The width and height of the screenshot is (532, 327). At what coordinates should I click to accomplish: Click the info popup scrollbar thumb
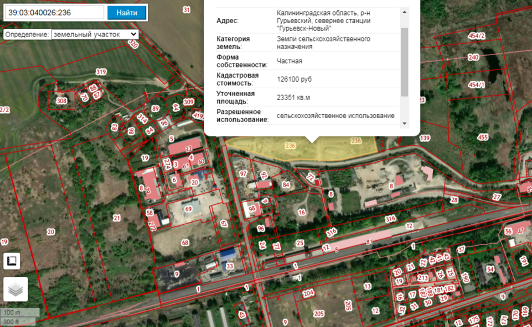pos(404,61)
